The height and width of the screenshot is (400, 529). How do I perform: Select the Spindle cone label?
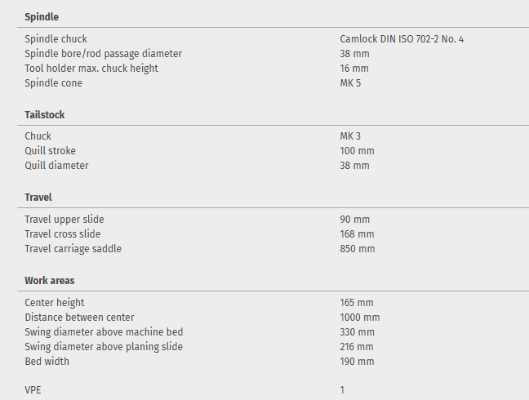click(53, 83)
